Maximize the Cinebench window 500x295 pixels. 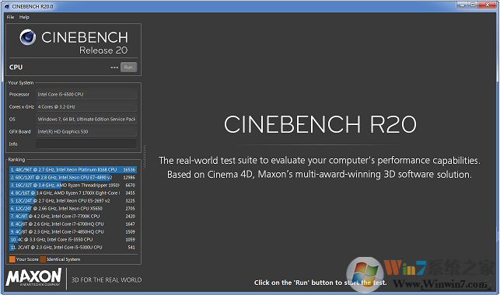pyautogui.click(x=473, y=5)
